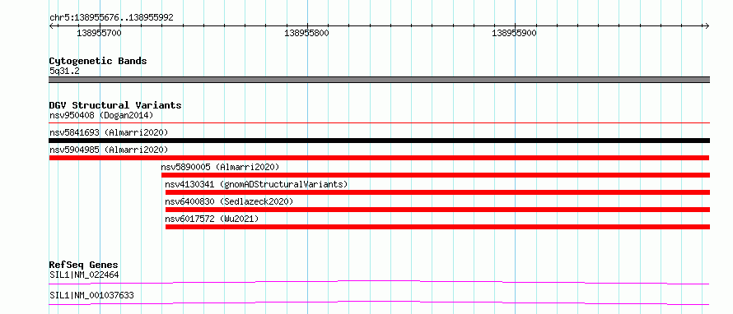Click the RefSeq Genes track title
This screenshot has width=733, height=314.
(84, 265)
